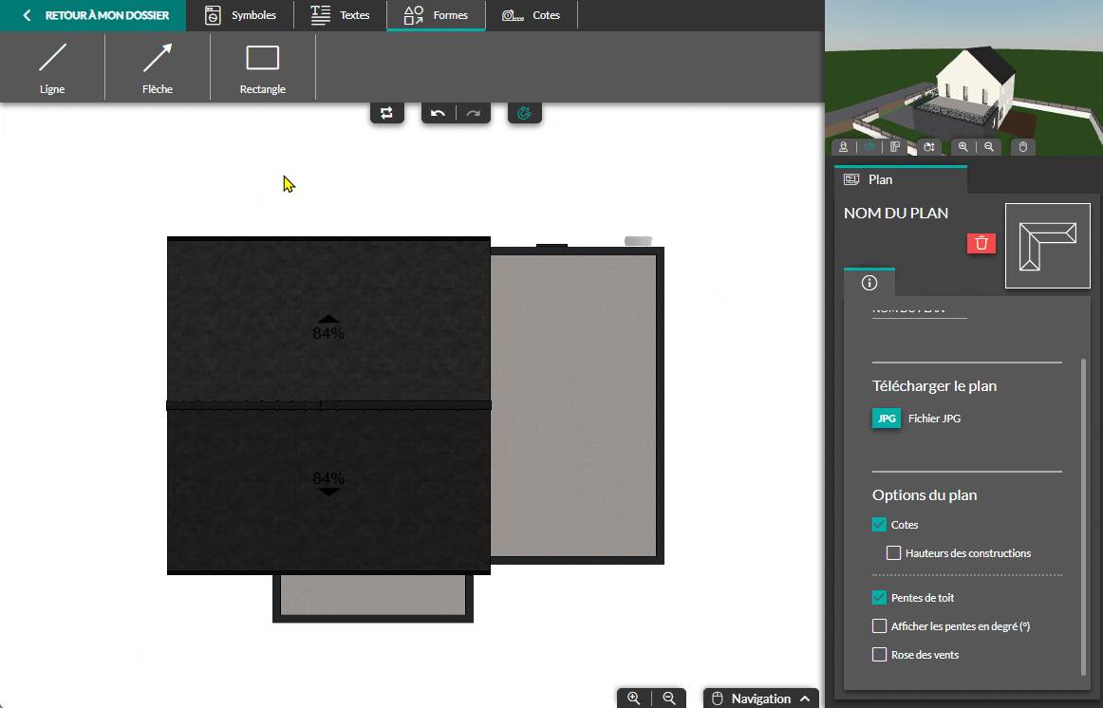1103x708 pixels.
Task: Click the undo arrow button
Action: pos(438,114)
